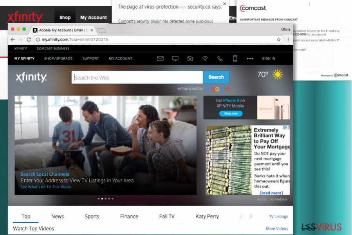Click the TV monitor icon in the nav
Image resolution: width=352 pixels, height=235 pixels.
[175, 58]
